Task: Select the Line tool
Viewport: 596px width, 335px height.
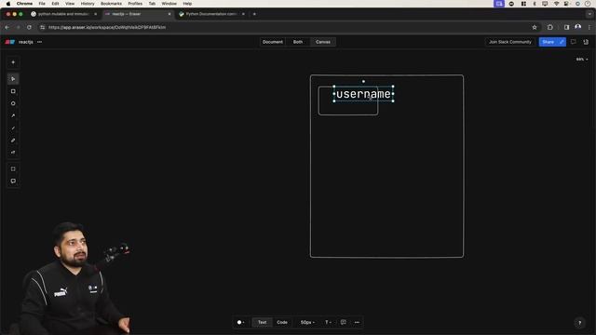Action: click(x=13, y=128)
